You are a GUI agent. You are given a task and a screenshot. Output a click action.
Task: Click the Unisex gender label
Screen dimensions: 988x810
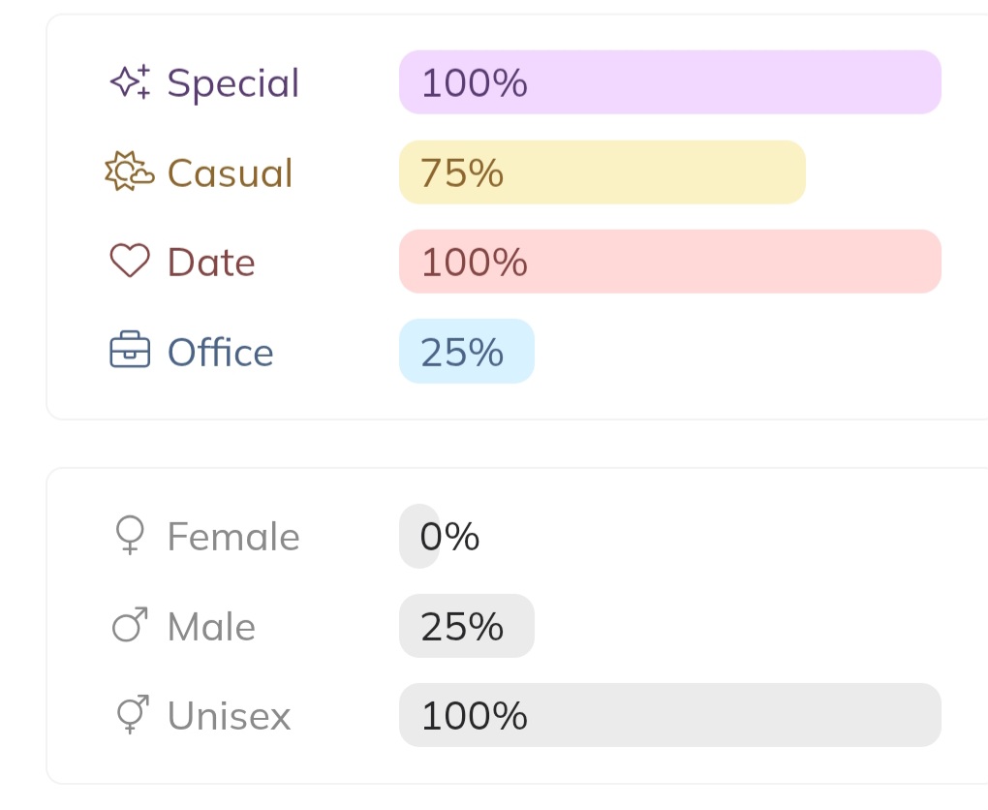(x=229, y=716)
